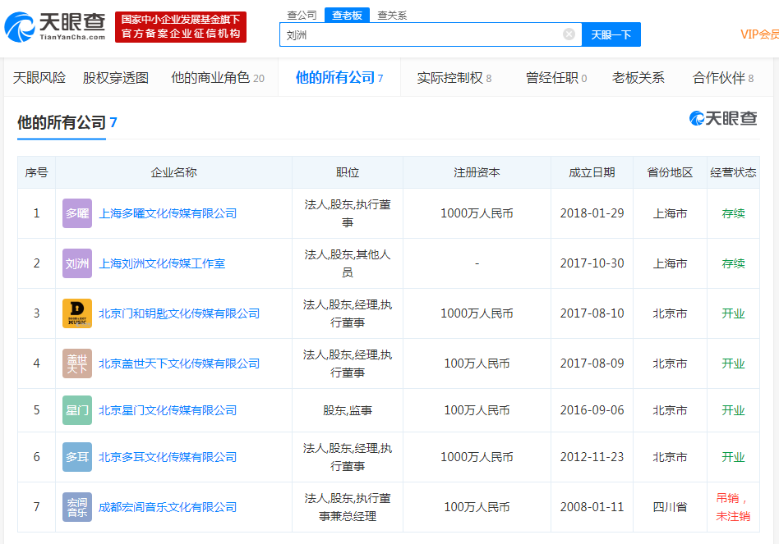Click the 经营状态 column header
779x544 pixels.
click(733, 172)
